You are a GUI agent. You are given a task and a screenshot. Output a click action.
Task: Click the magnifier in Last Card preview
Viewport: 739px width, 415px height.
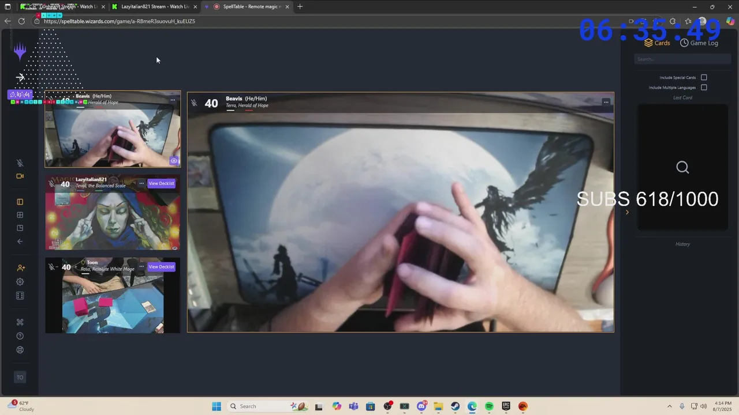coord(682,167)
